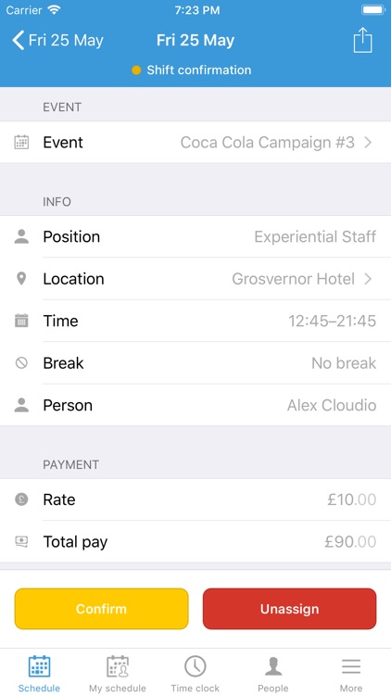Viewport: 391px width, 695px height.
Task: Open the Event row details
Action: coord(195,143)
